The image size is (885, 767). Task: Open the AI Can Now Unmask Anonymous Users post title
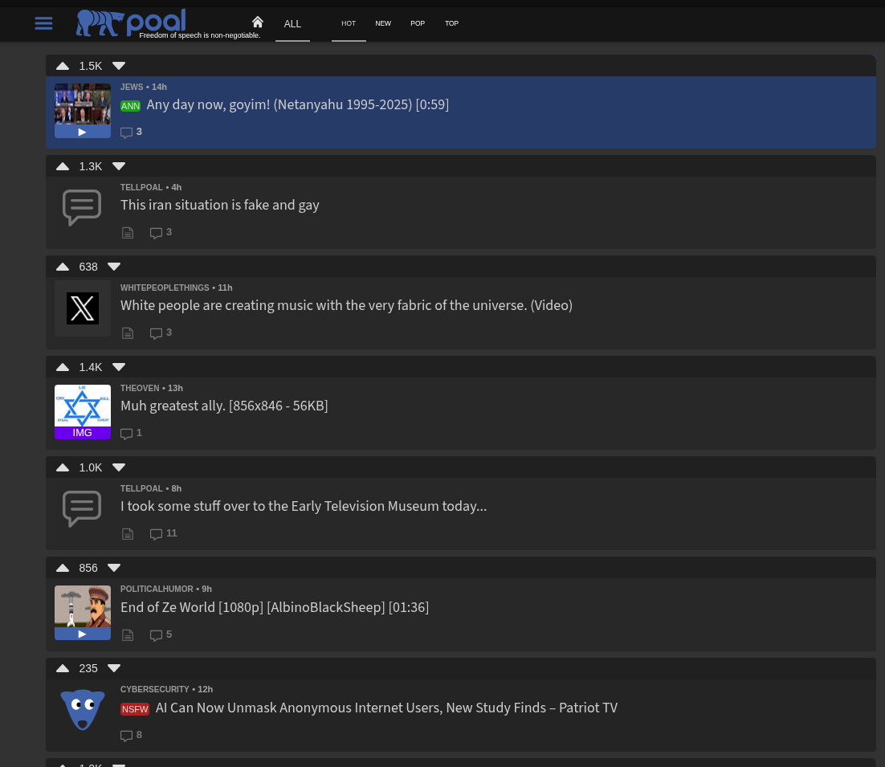(x=386, y=708)
